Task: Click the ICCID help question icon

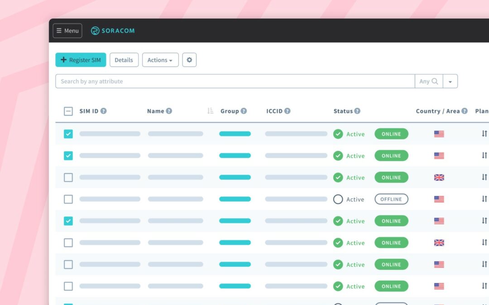Action: pyautogui.click(x=288, y=111)
